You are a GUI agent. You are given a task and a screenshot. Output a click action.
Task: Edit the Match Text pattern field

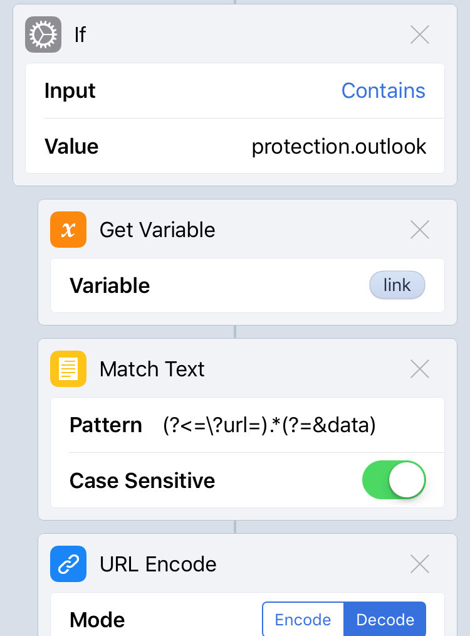coord(269,425)
